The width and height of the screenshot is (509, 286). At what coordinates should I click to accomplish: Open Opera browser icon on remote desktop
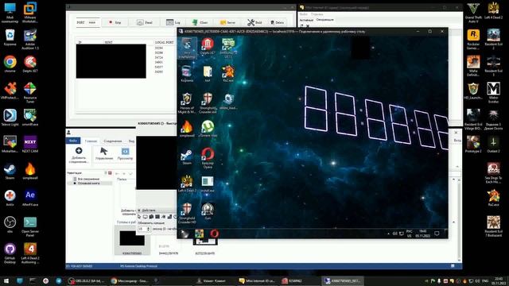(x=208, y=158)
